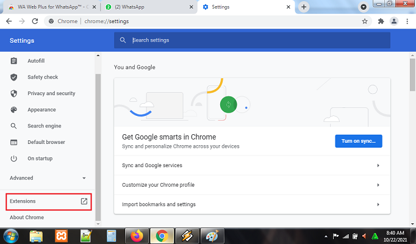Click the Search engine magnifier icon
The height and width of the screenshot is (244, 416).
(x=14, y=126)
